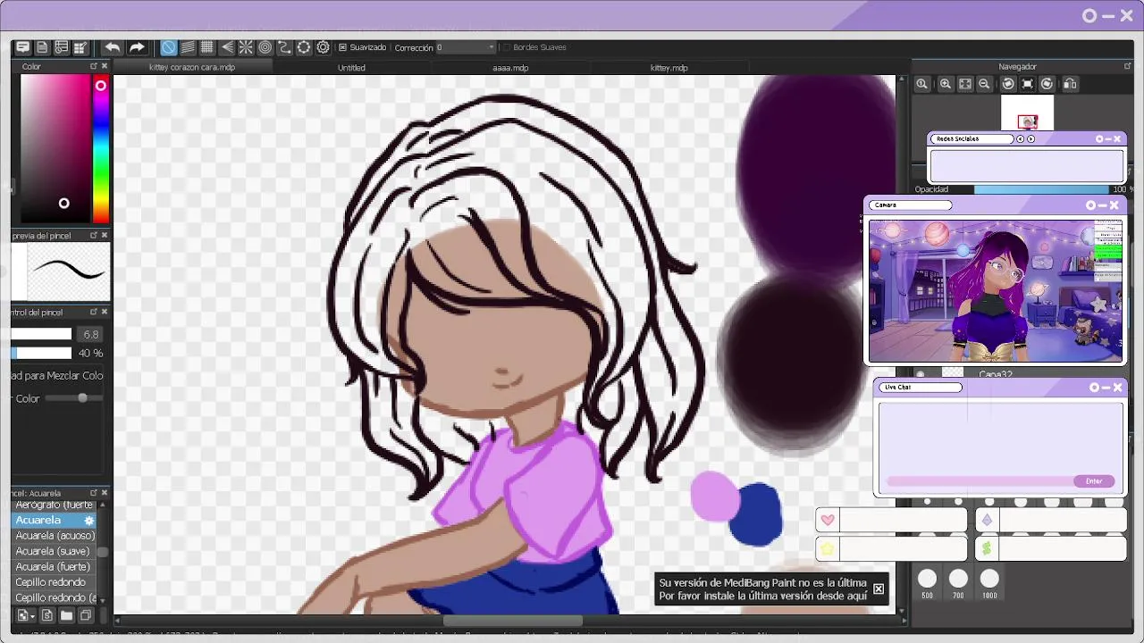Switch to aaaa.mdp tab

510,68
